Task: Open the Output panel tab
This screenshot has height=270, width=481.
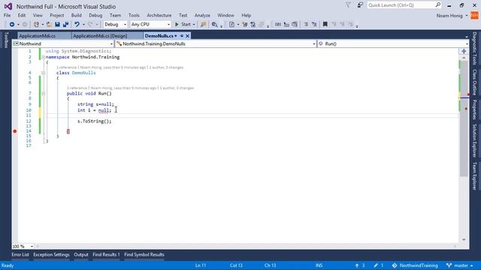Action: pos(81,255)
